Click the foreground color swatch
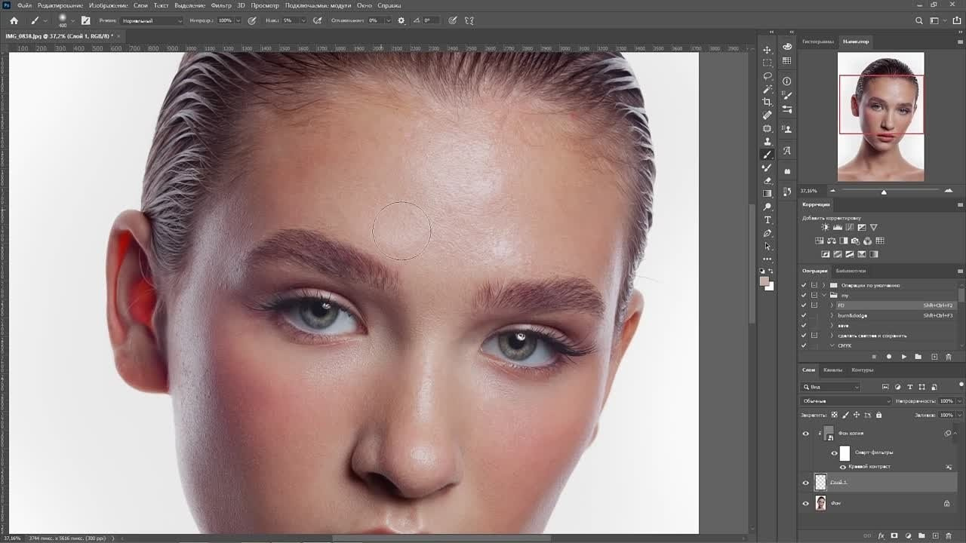 coord(764,281)
